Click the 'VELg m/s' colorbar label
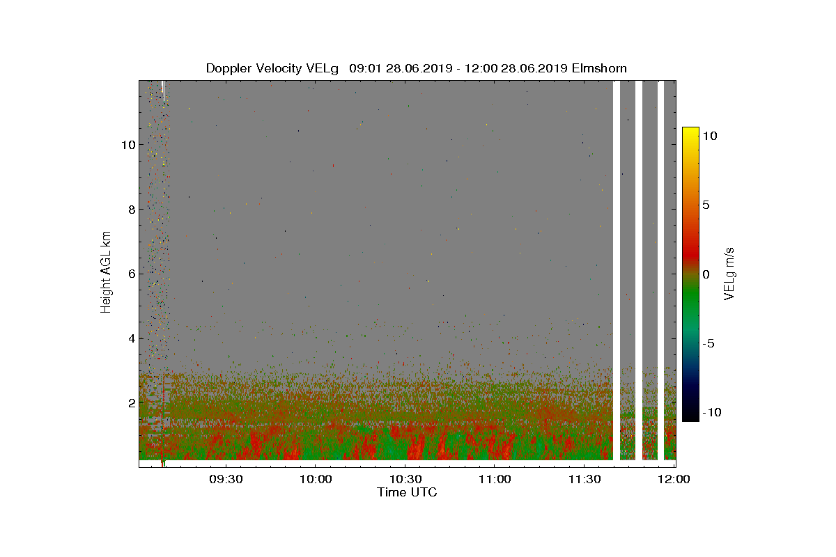The width and height of the screenshot is (836, 557). pos(729,273)
